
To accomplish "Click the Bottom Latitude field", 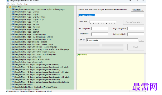I will click(136, 34).
